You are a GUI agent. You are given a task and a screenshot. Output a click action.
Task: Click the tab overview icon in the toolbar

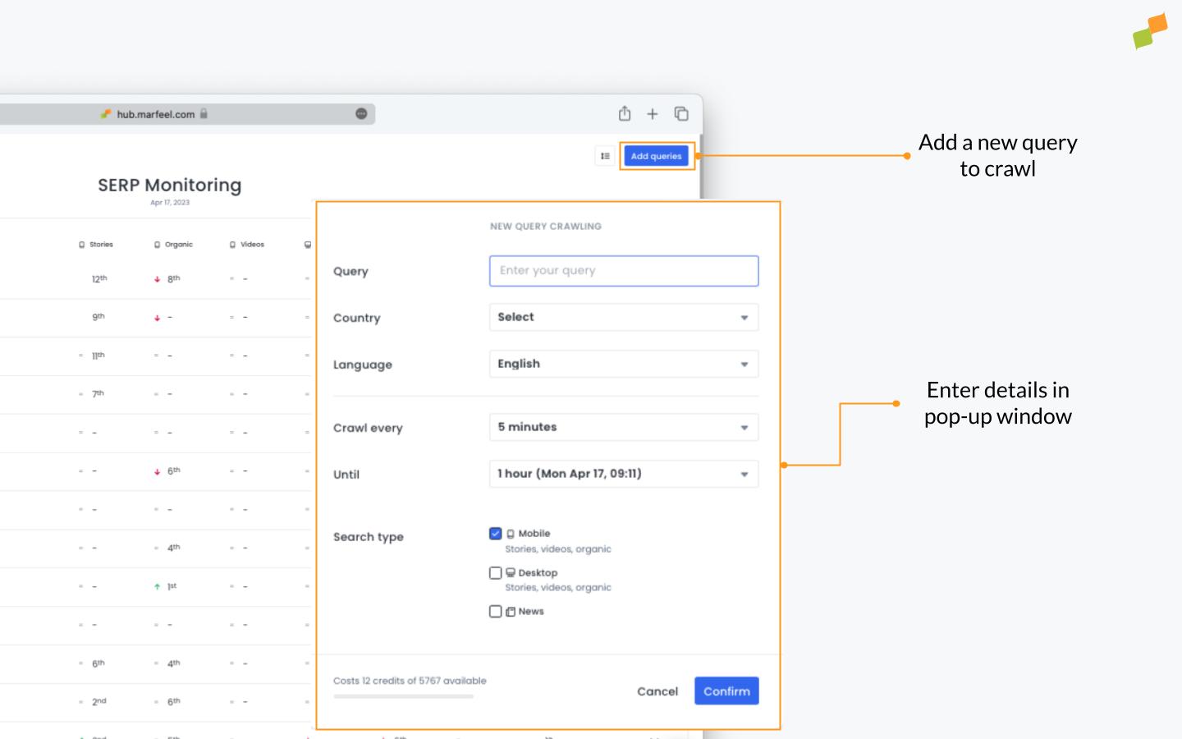[680, 113]
